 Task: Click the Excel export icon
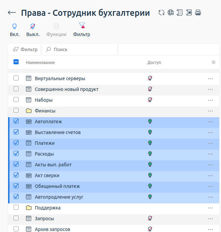point(189,13)
